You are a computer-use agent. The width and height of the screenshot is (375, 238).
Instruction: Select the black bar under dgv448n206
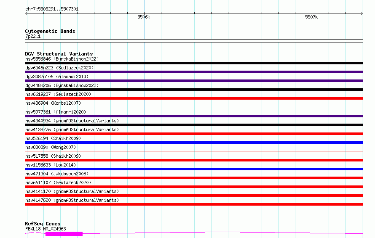tap(194, 90)
